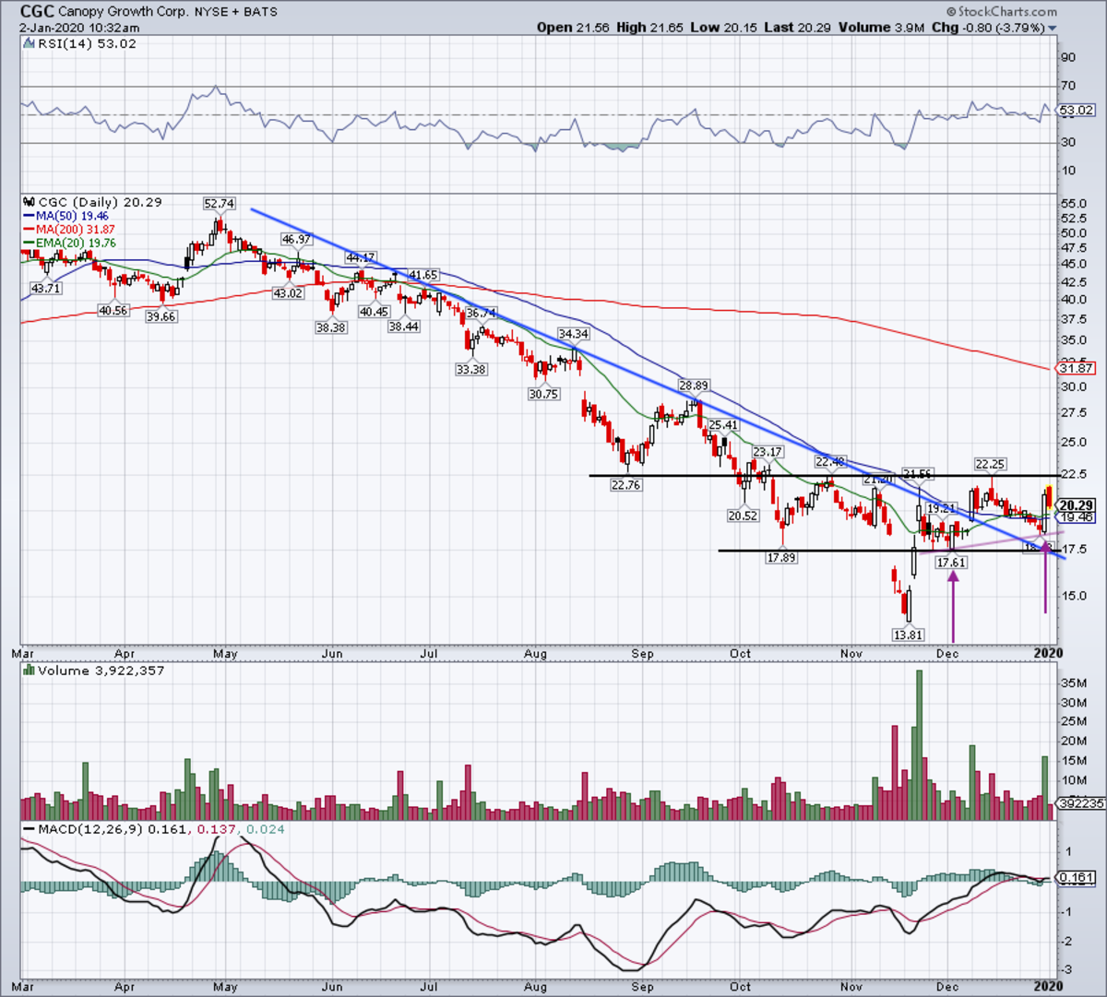Click the 31.87 MA(200) tag on right axis
This screenshot has width=1107, height=997.
pyautogui.click(x=1076, y=368)
